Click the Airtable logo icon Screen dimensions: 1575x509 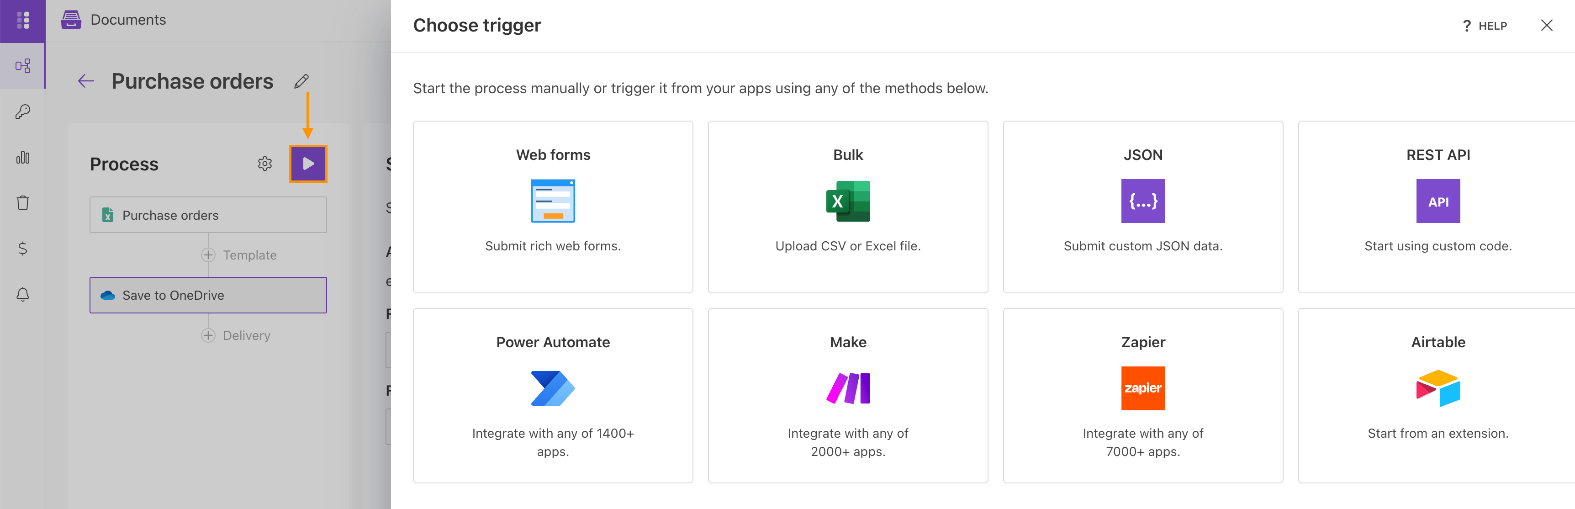click(1438, 388)
